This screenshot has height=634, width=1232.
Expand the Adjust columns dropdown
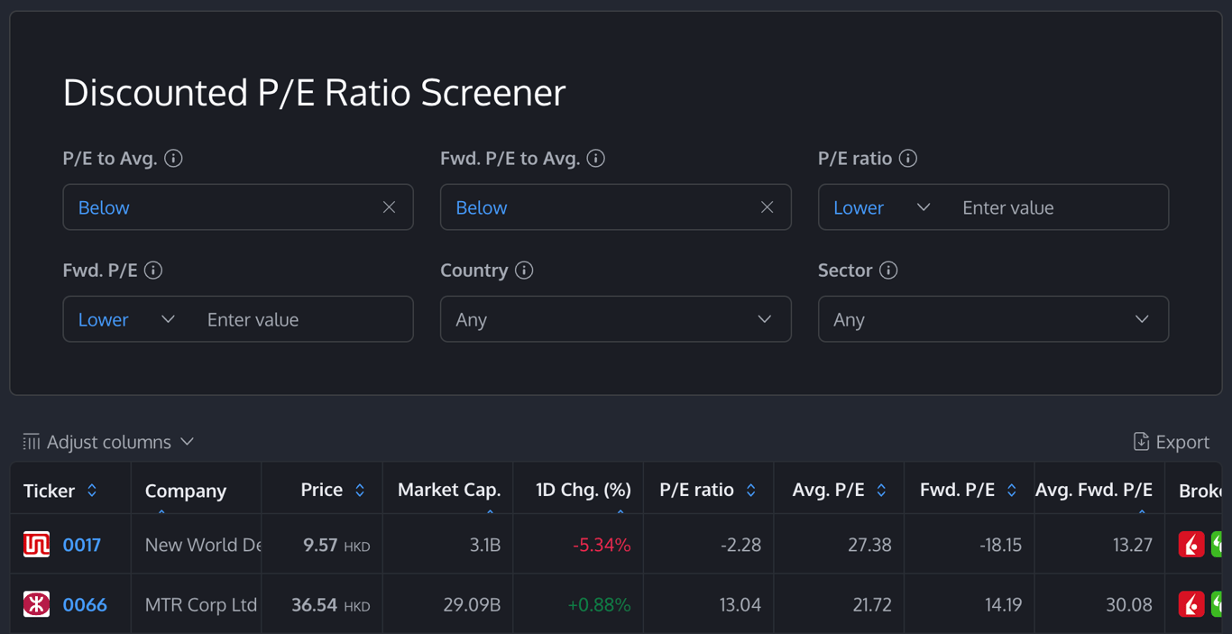[188, 442]
